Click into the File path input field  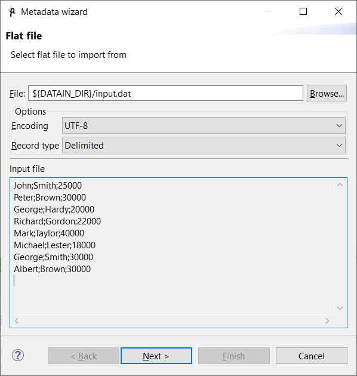click(x=165, y=93)
